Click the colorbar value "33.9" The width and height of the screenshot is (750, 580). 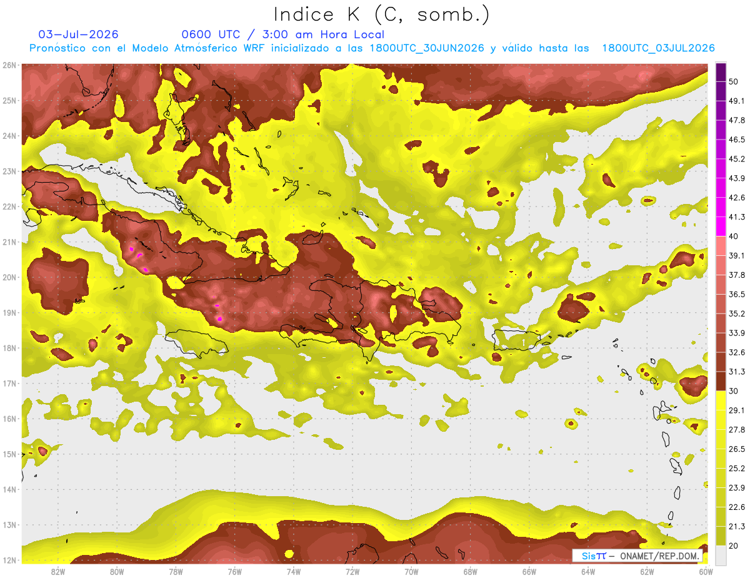(x=737, y=333)
